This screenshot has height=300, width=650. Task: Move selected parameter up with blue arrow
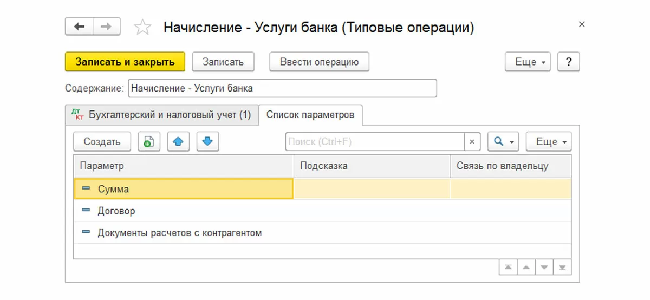(x=178, y=142)
